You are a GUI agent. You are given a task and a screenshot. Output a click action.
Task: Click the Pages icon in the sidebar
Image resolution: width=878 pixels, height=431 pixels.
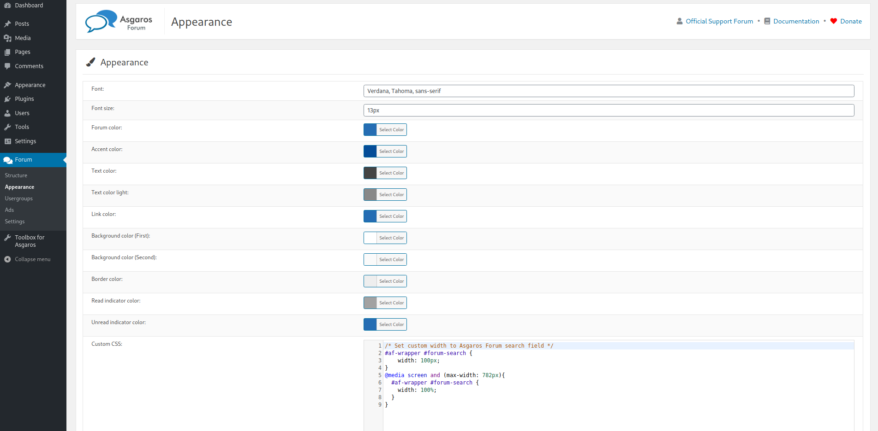click(8, 52)
